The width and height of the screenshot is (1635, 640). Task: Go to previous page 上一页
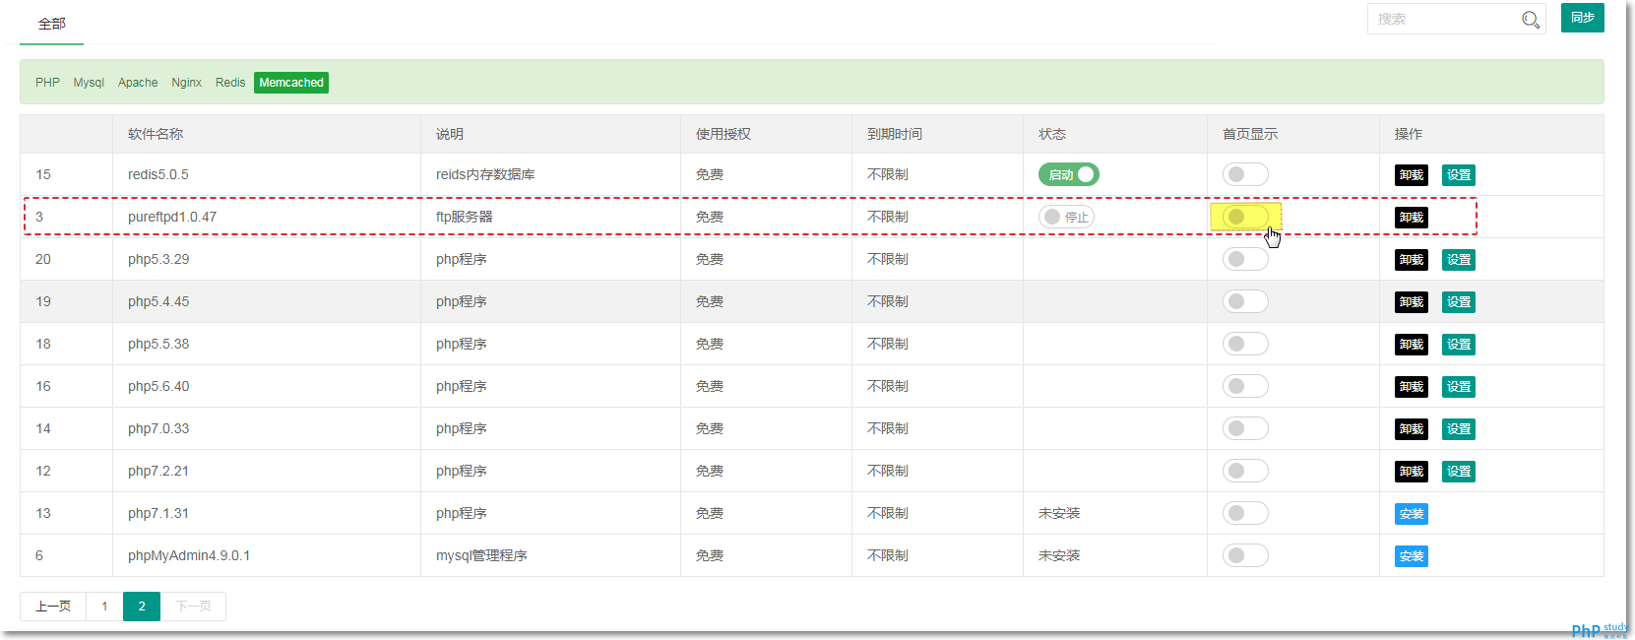point(53,607)
